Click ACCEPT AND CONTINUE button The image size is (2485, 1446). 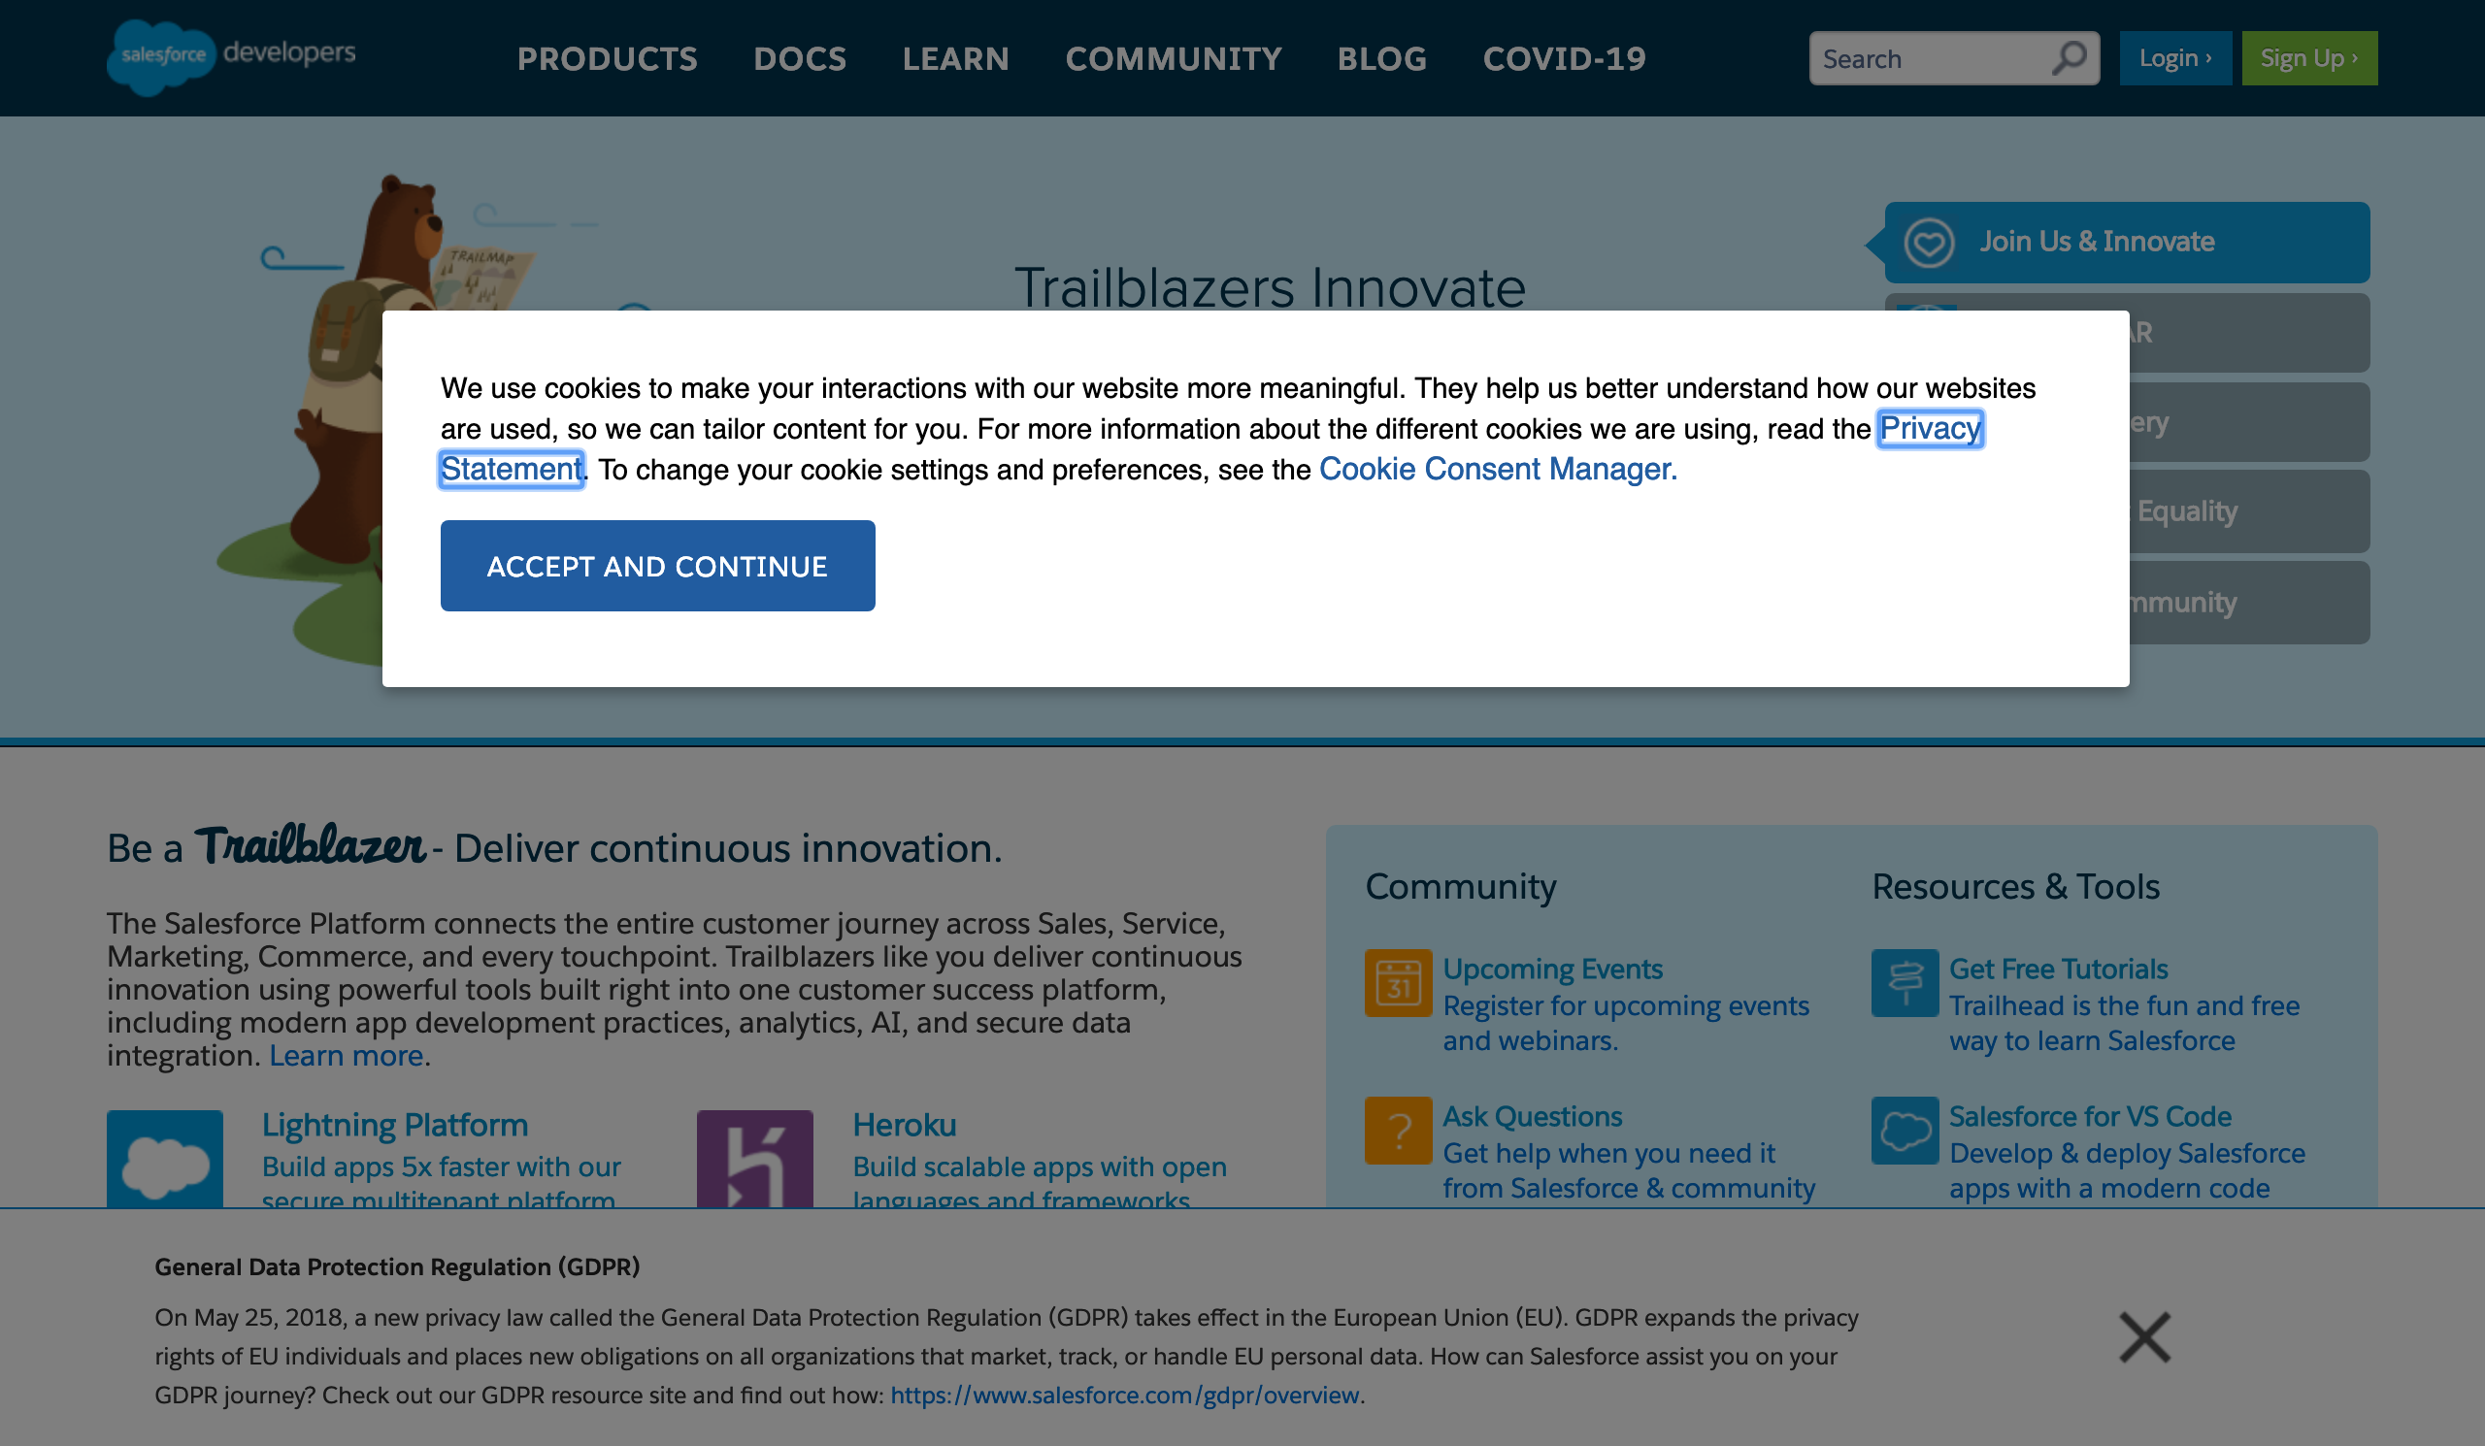658,566
